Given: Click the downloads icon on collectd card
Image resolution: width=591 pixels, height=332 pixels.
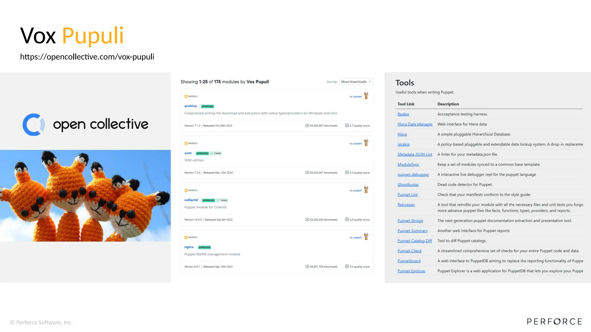Looking at the screenshot, I should click(x=307, y=219).
